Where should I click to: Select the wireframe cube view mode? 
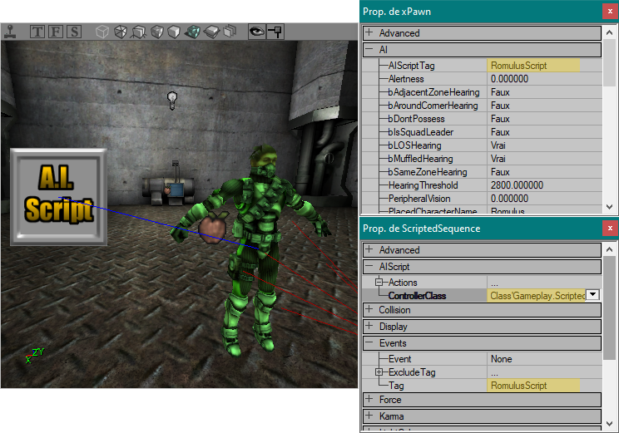point(102,32)
